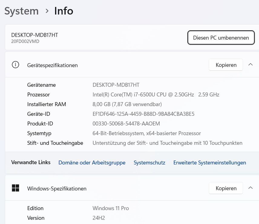Click the product ID 00330-50068-54478-AAOEM
The width and height of the screenshot is (259, 224).
pos(126,124)
